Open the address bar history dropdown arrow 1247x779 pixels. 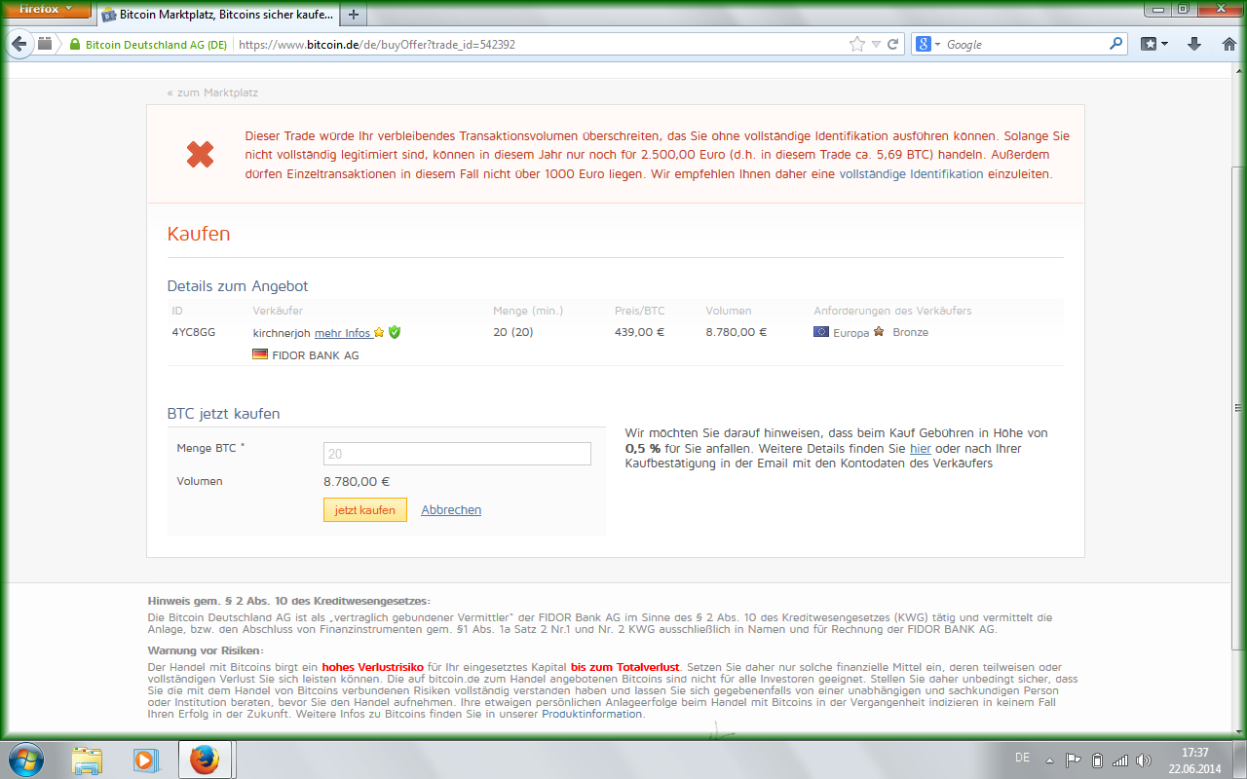[876, 45]
